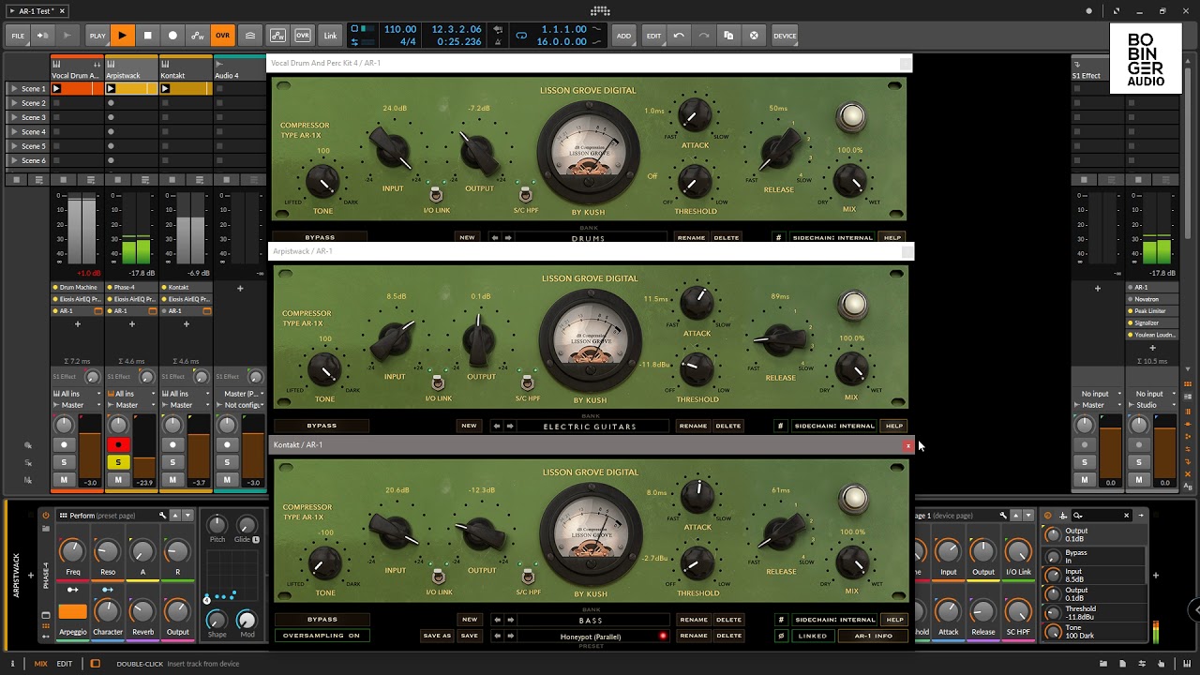Open SIDECHAIN: INTERNAL selector in the Kontakt AR-1

tap(834, 620)
